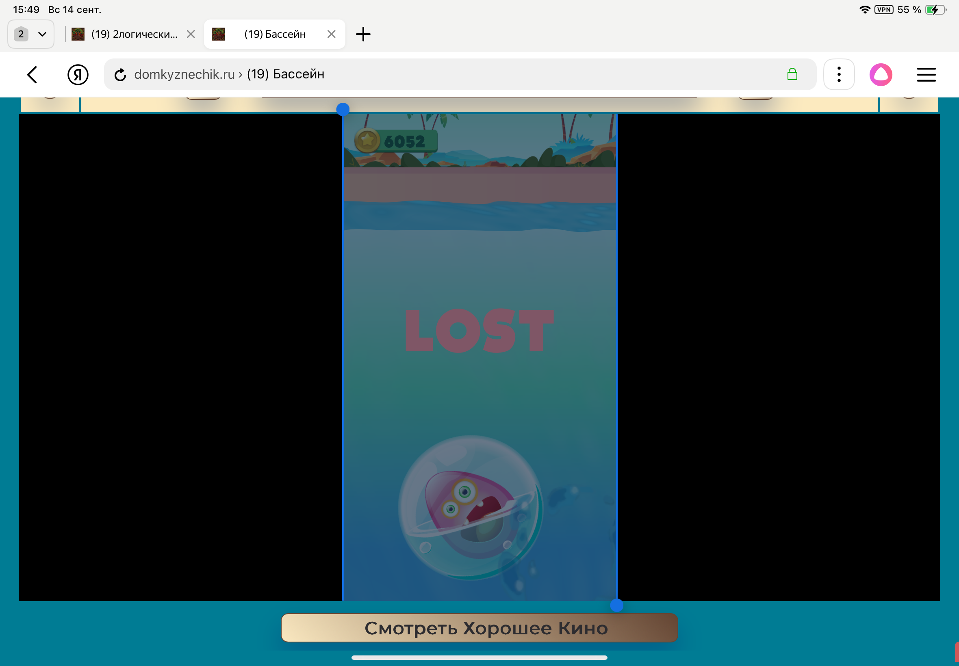Open the Yandex home logo button
This screenshot has height=666, width=959.
pos(78,75)
